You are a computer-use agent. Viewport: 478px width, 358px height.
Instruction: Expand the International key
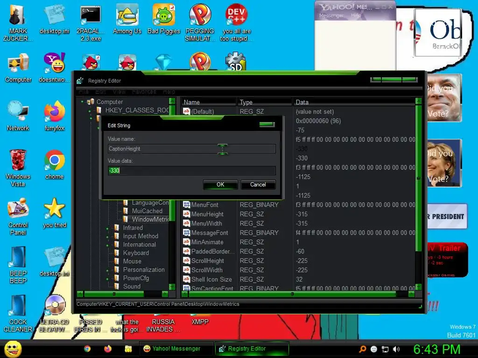pyautogui.click(x=107, y=245)
